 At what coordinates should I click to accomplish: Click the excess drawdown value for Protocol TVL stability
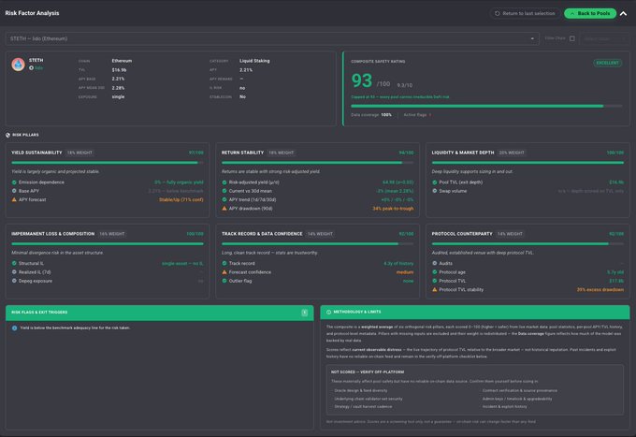click(600, 290)
